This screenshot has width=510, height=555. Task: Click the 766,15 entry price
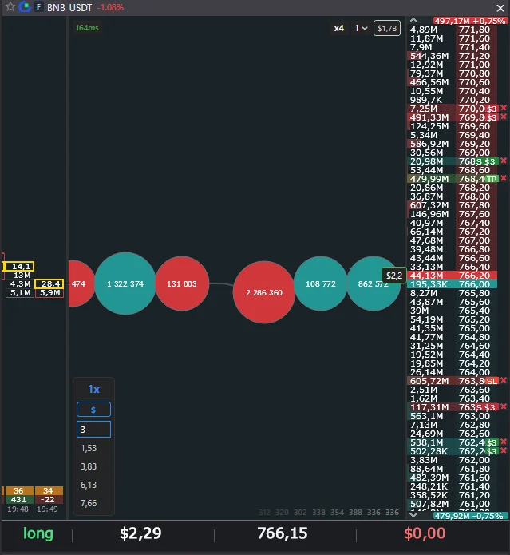[x=283, y=533]
